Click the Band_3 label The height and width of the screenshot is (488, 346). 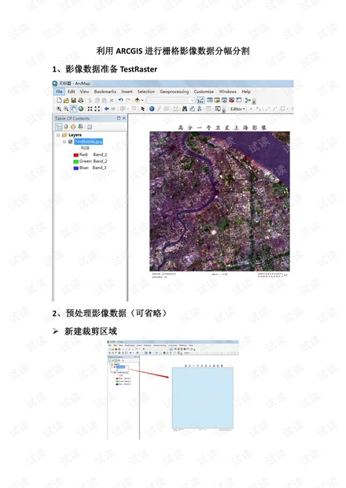point(100,168)
